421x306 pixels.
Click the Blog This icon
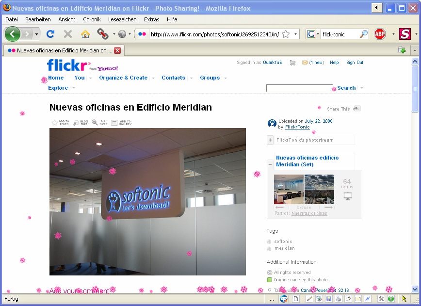click(x=76, y=123)
